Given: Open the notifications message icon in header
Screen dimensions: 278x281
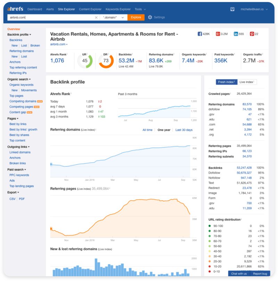Looking at the screenshot, I should [232, 9].
